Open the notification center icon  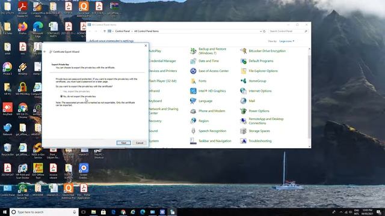pyautogui.click(x=379, y=212)
